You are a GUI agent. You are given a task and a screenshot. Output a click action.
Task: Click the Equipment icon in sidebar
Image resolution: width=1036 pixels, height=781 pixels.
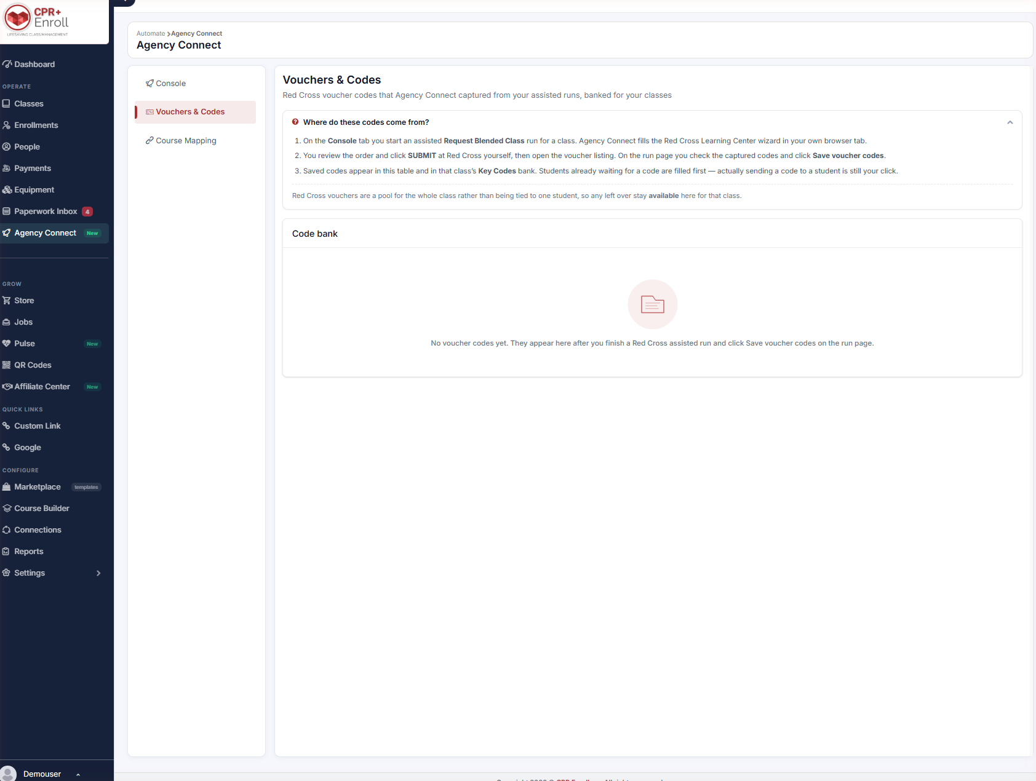[x=7, y=189]
